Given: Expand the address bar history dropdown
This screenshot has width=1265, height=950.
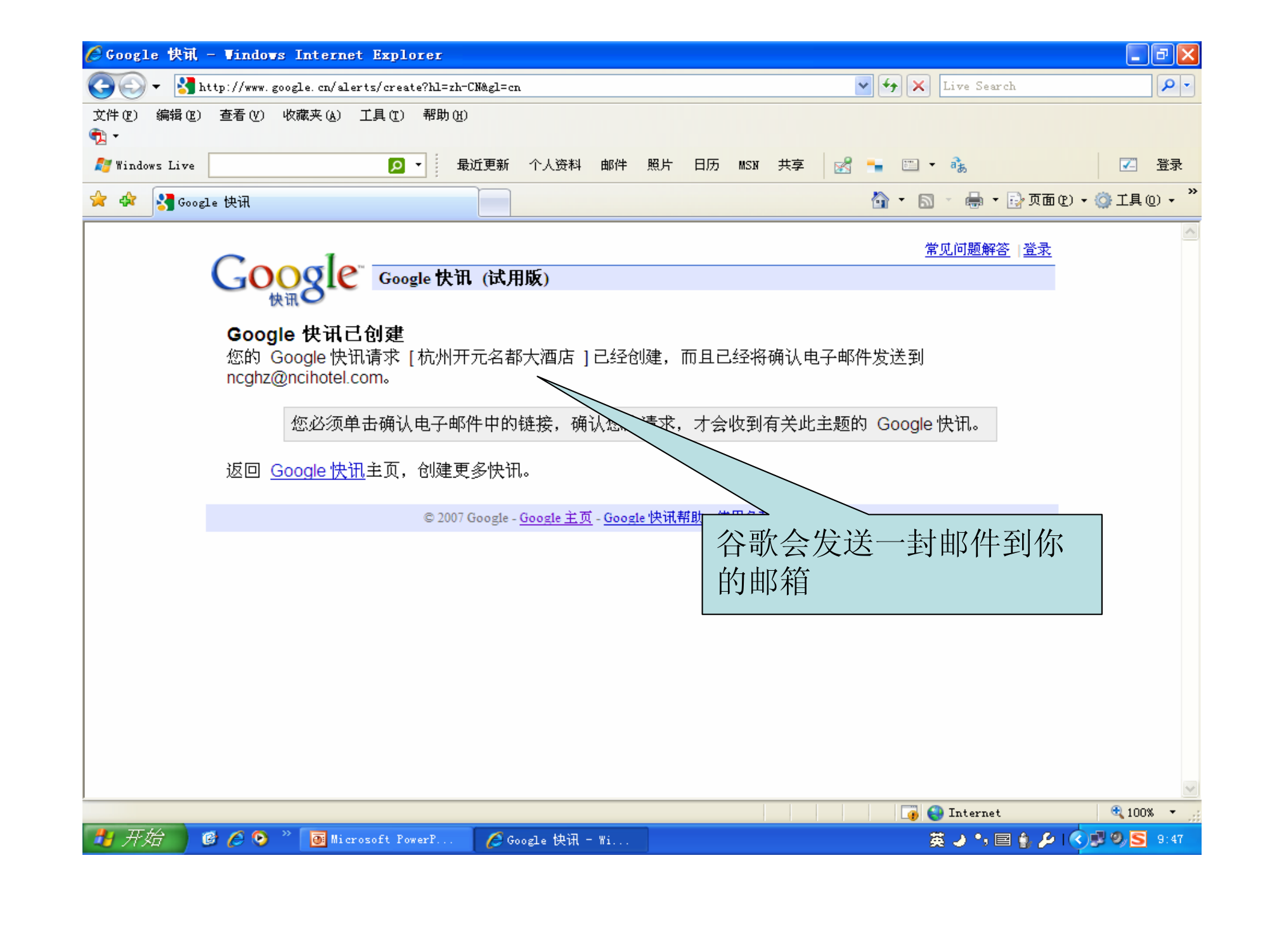Looking at the screenshot, I should [863, 86].
